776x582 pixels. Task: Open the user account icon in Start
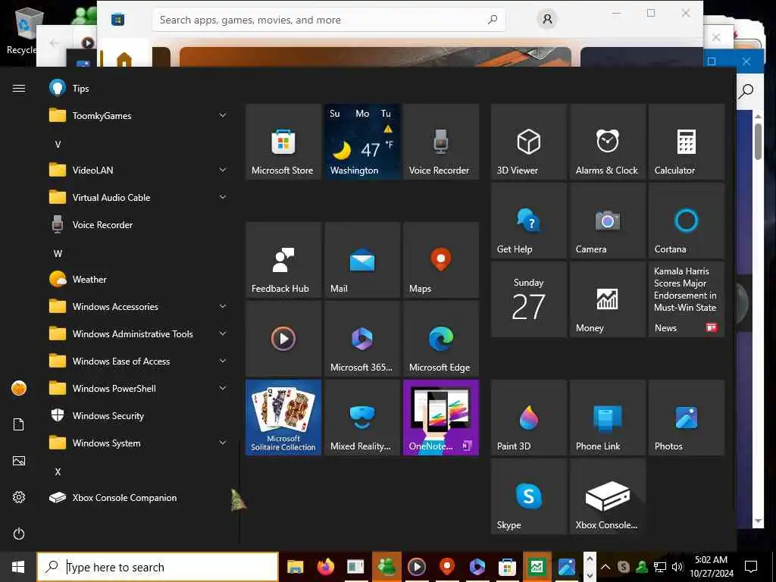(19, 389)
